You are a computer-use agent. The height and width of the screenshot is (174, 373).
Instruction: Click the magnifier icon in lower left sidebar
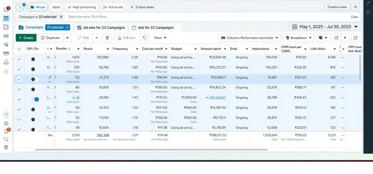pyautogui.click(x=6, y=139)
